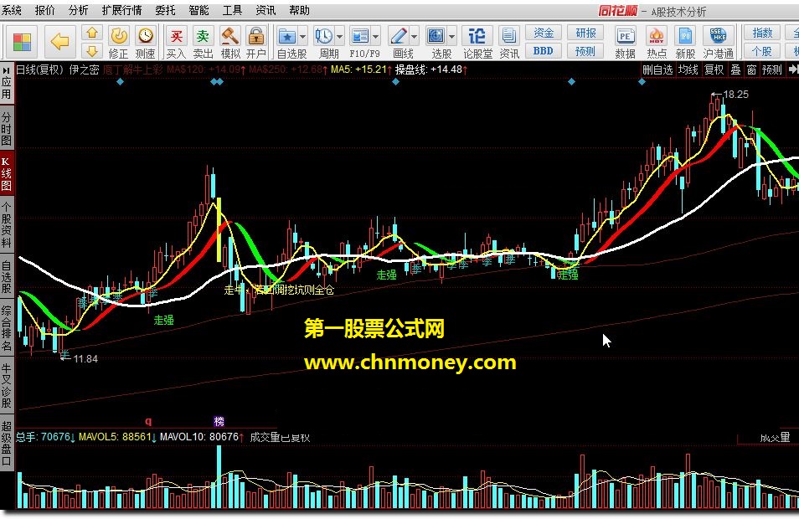
Task: Click the 资金 button
Action: point(544,33)
